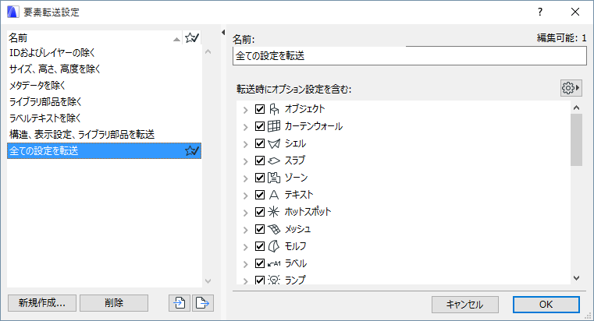Click the Lamp (ランプ) bulb icon
The height and width of the screenshot is (321, 594).
274,280
